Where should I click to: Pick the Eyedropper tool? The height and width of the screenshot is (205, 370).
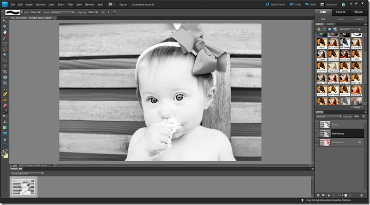5,37
